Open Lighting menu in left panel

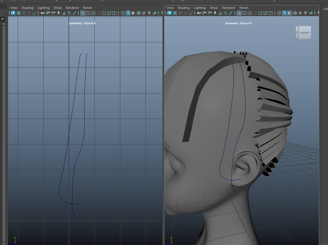(x=44, y=8)
